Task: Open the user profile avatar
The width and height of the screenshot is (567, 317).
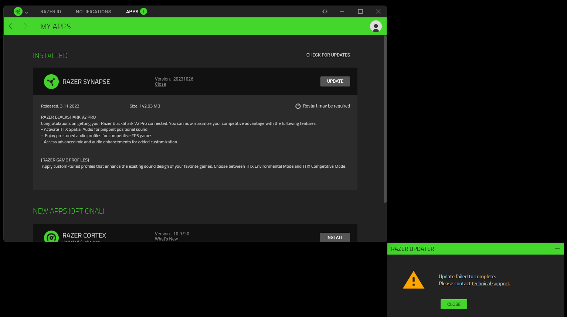Action: (376, 26)
